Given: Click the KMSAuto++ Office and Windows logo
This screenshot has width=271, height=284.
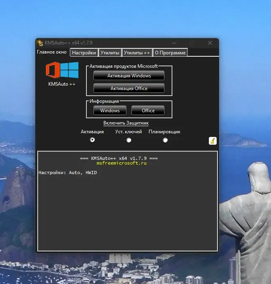Looking at the screenshot, I should [x=62, y=70].
